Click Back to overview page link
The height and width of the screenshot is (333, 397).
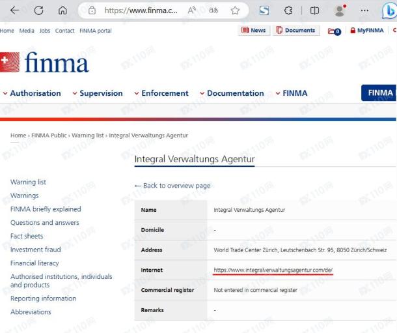[x=172, y=186]
